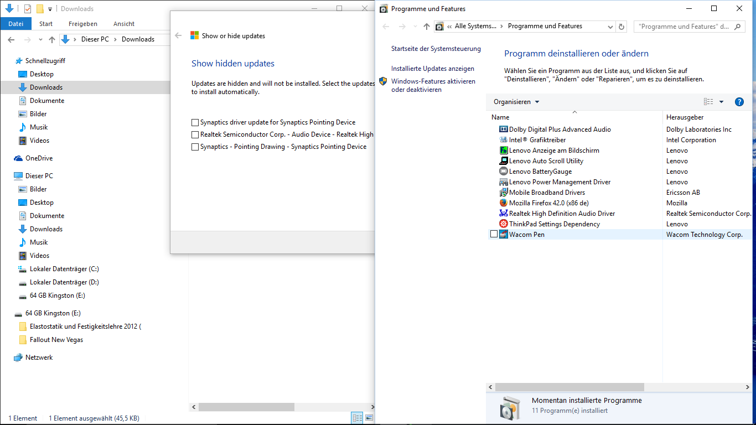Click ThinkPad Settings Dependency icon
Screen dimensions: 756x425
pyautogui.click(x=504, y=224)
